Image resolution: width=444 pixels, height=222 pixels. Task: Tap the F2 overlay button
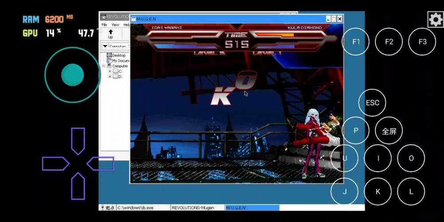[389, 42]
